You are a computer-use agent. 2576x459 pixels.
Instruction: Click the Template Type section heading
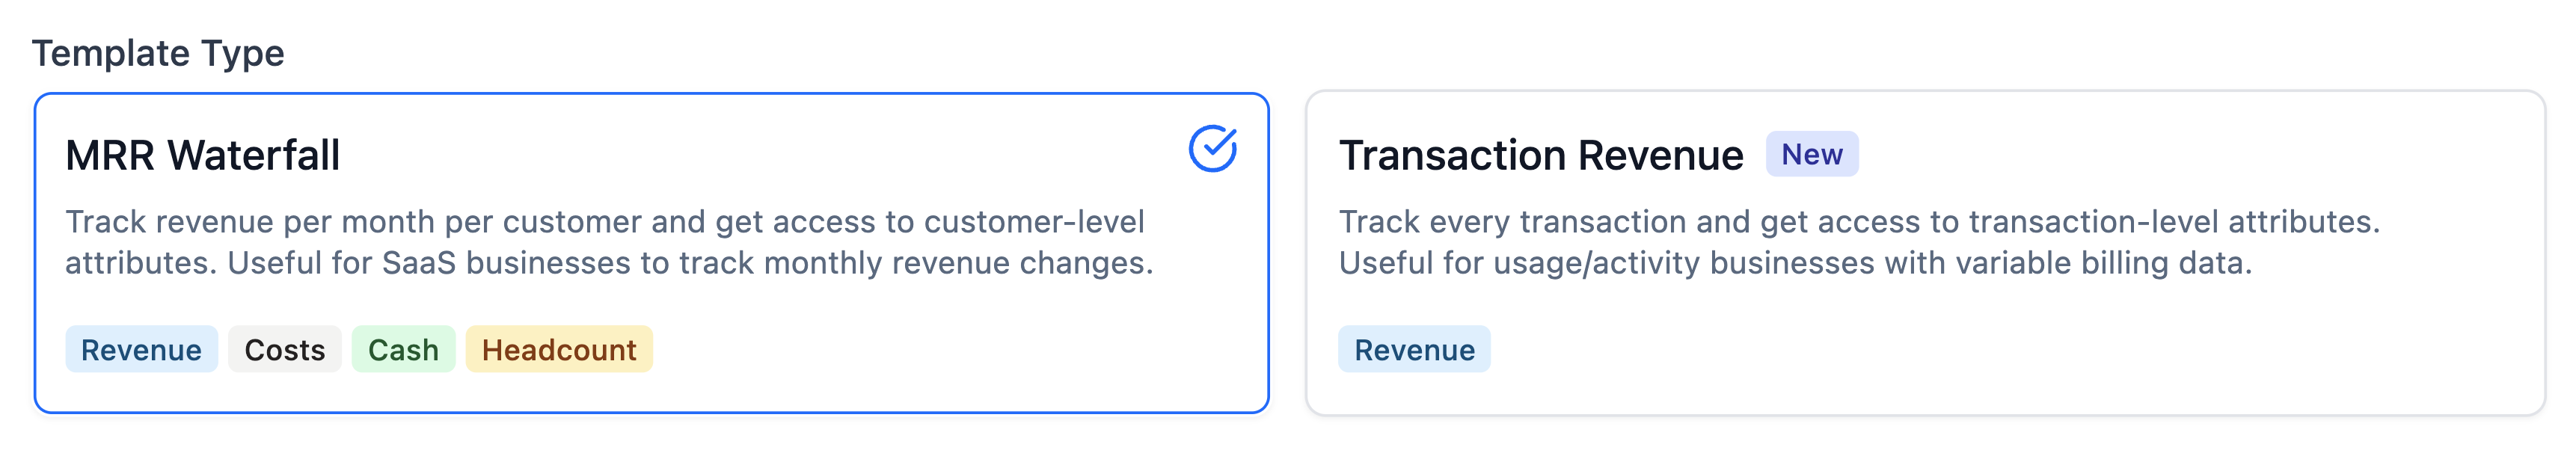[158, 53]
